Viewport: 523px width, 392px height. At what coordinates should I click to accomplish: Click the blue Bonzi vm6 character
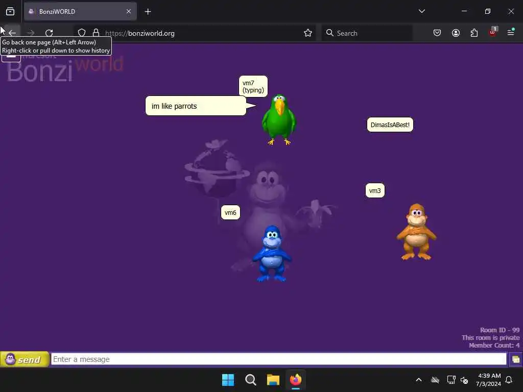272,254
